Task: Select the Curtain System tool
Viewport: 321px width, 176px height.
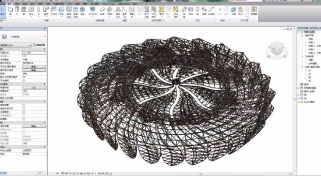Action: pyautogui.click(x=69, y=12)
